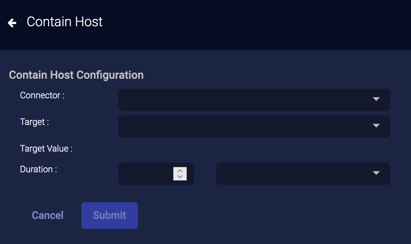The height and width of the screenshot is (244, 411).
Task: Click the Contain Host page title
Action: pos(65,22)
